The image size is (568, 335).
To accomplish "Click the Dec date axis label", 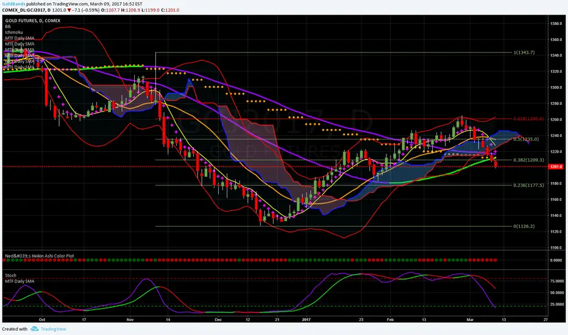I will 218,320.
